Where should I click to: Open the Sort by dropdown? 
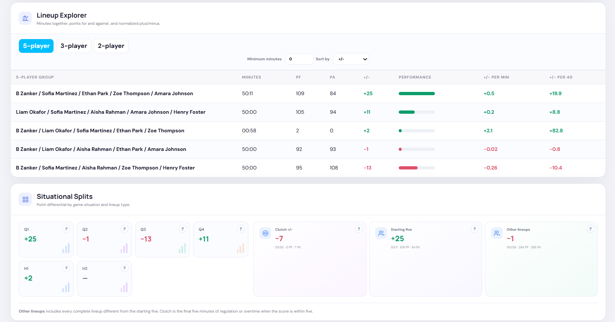pyautogui.click(x=351, y=59)
